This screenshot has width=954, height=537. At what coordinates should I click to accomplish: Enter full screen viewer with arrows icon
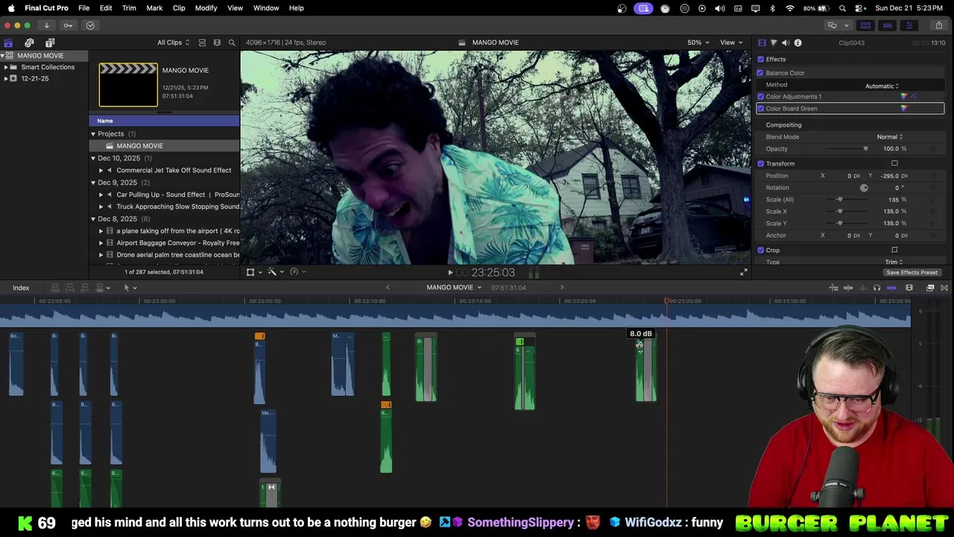743,272
